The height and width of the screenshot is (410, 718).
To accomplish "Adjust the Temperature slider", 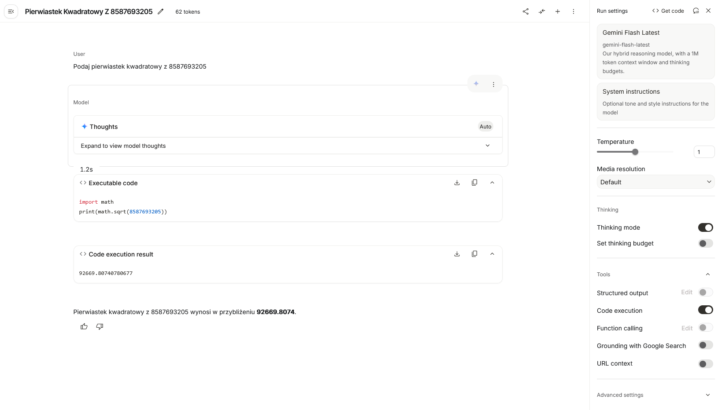I will point(635,152).
